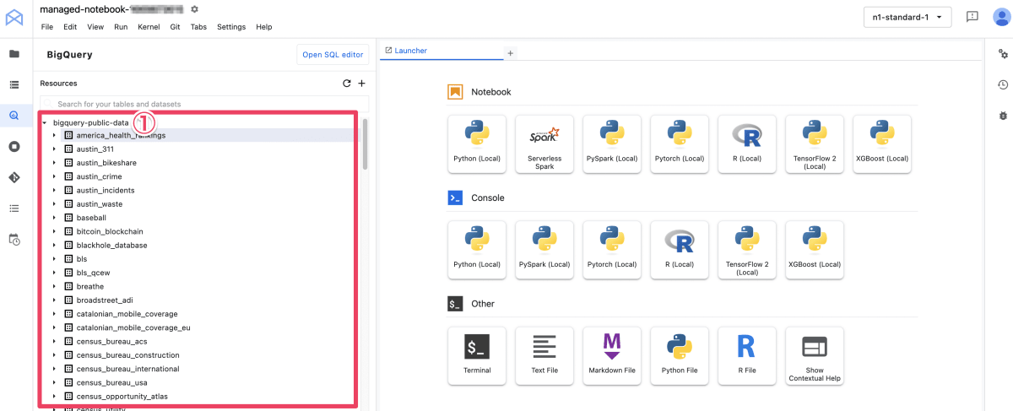The image size is (1013, 411).
Task: Launch Serverless Spark notebook
Action: click(x=544, y=144)
